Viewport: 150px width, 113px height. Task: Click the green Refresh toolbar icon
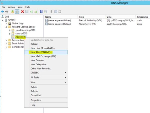31,12
